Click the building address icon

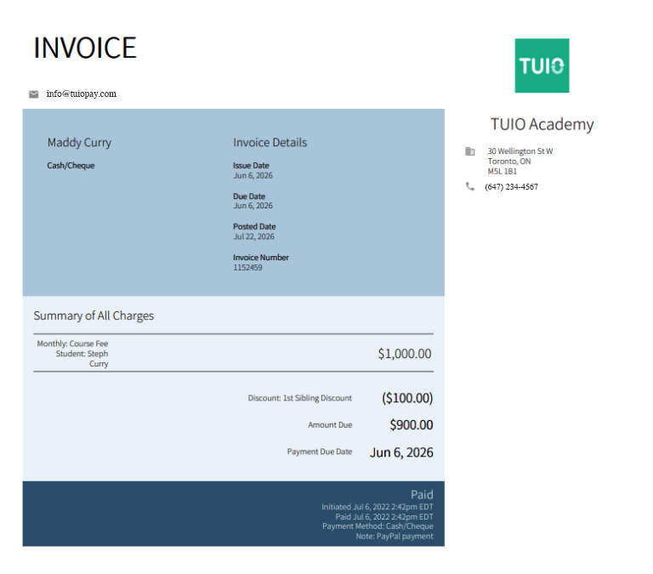pos(469,151)
